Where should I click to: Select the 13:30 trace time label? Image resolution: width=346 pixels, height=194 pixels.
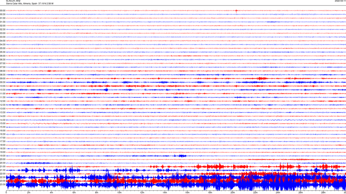coord(3,112)
